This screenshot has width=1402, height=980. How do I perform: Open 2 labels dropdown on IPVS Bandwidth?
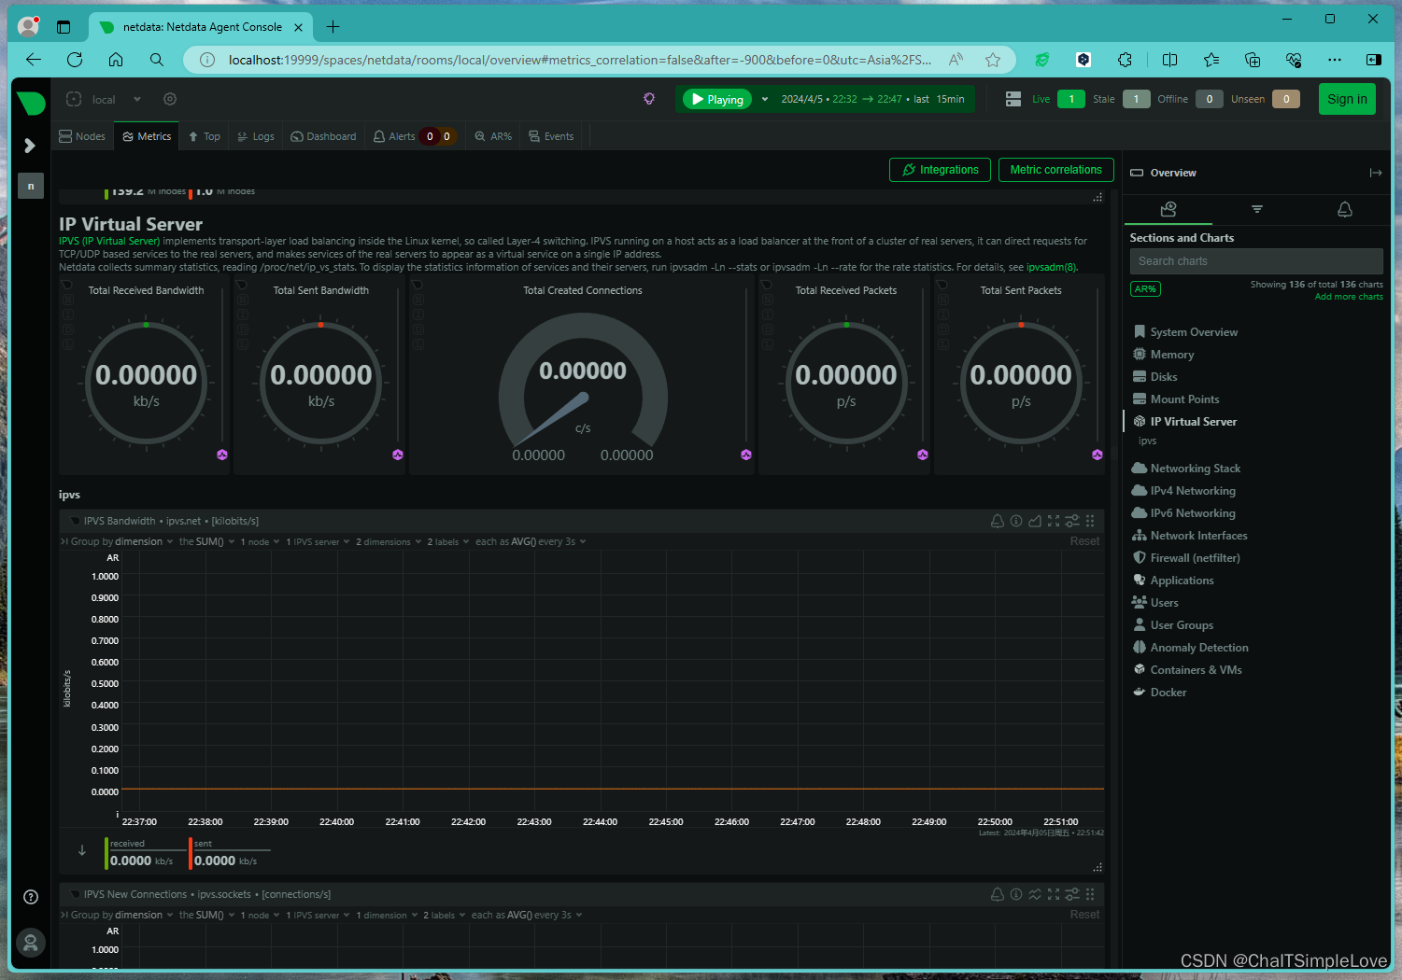pyautogui.click(x=448, y=541)
